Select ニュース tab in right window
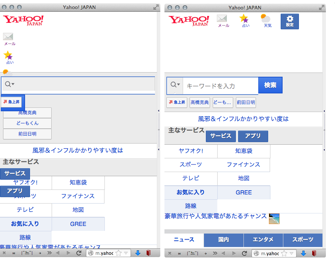Image resolution: width=335 pixels, height=259 pixels. pyautogui.click(x=184, y=240)
